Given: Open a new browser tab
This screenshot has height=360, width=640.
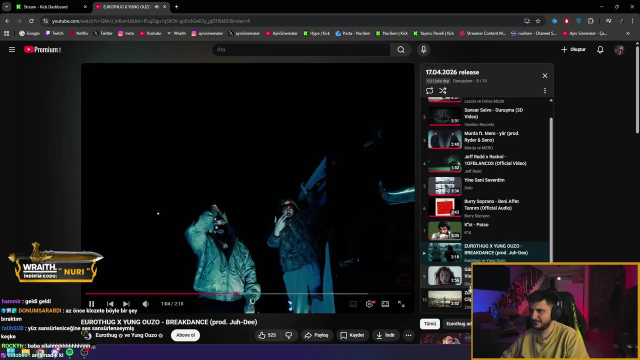Looking at the screenshot, I should pos(176,7).
